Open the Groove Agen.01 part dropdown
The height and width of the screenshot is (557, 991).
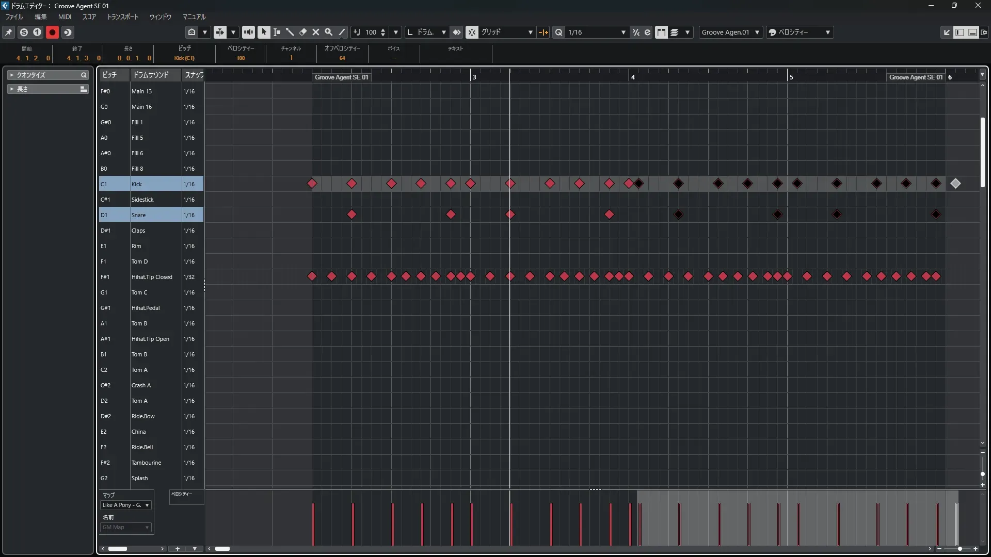tap(731, 32)
